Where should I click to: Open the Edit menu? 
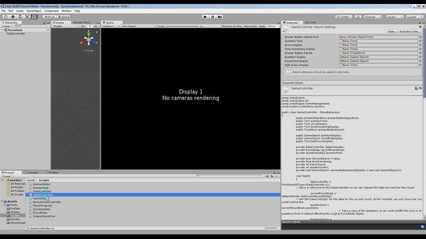point(11,11)
